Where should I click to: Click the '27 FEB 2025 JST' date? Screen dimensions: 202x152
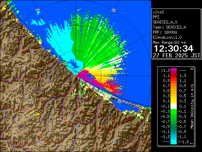[176, 55]
